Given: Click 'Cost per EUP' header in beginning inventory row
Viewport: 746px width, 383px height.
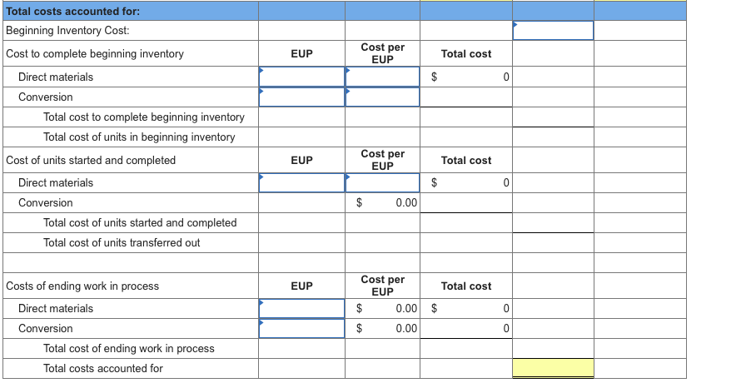Looking at the screenshot, I should (x=382, y=53).
